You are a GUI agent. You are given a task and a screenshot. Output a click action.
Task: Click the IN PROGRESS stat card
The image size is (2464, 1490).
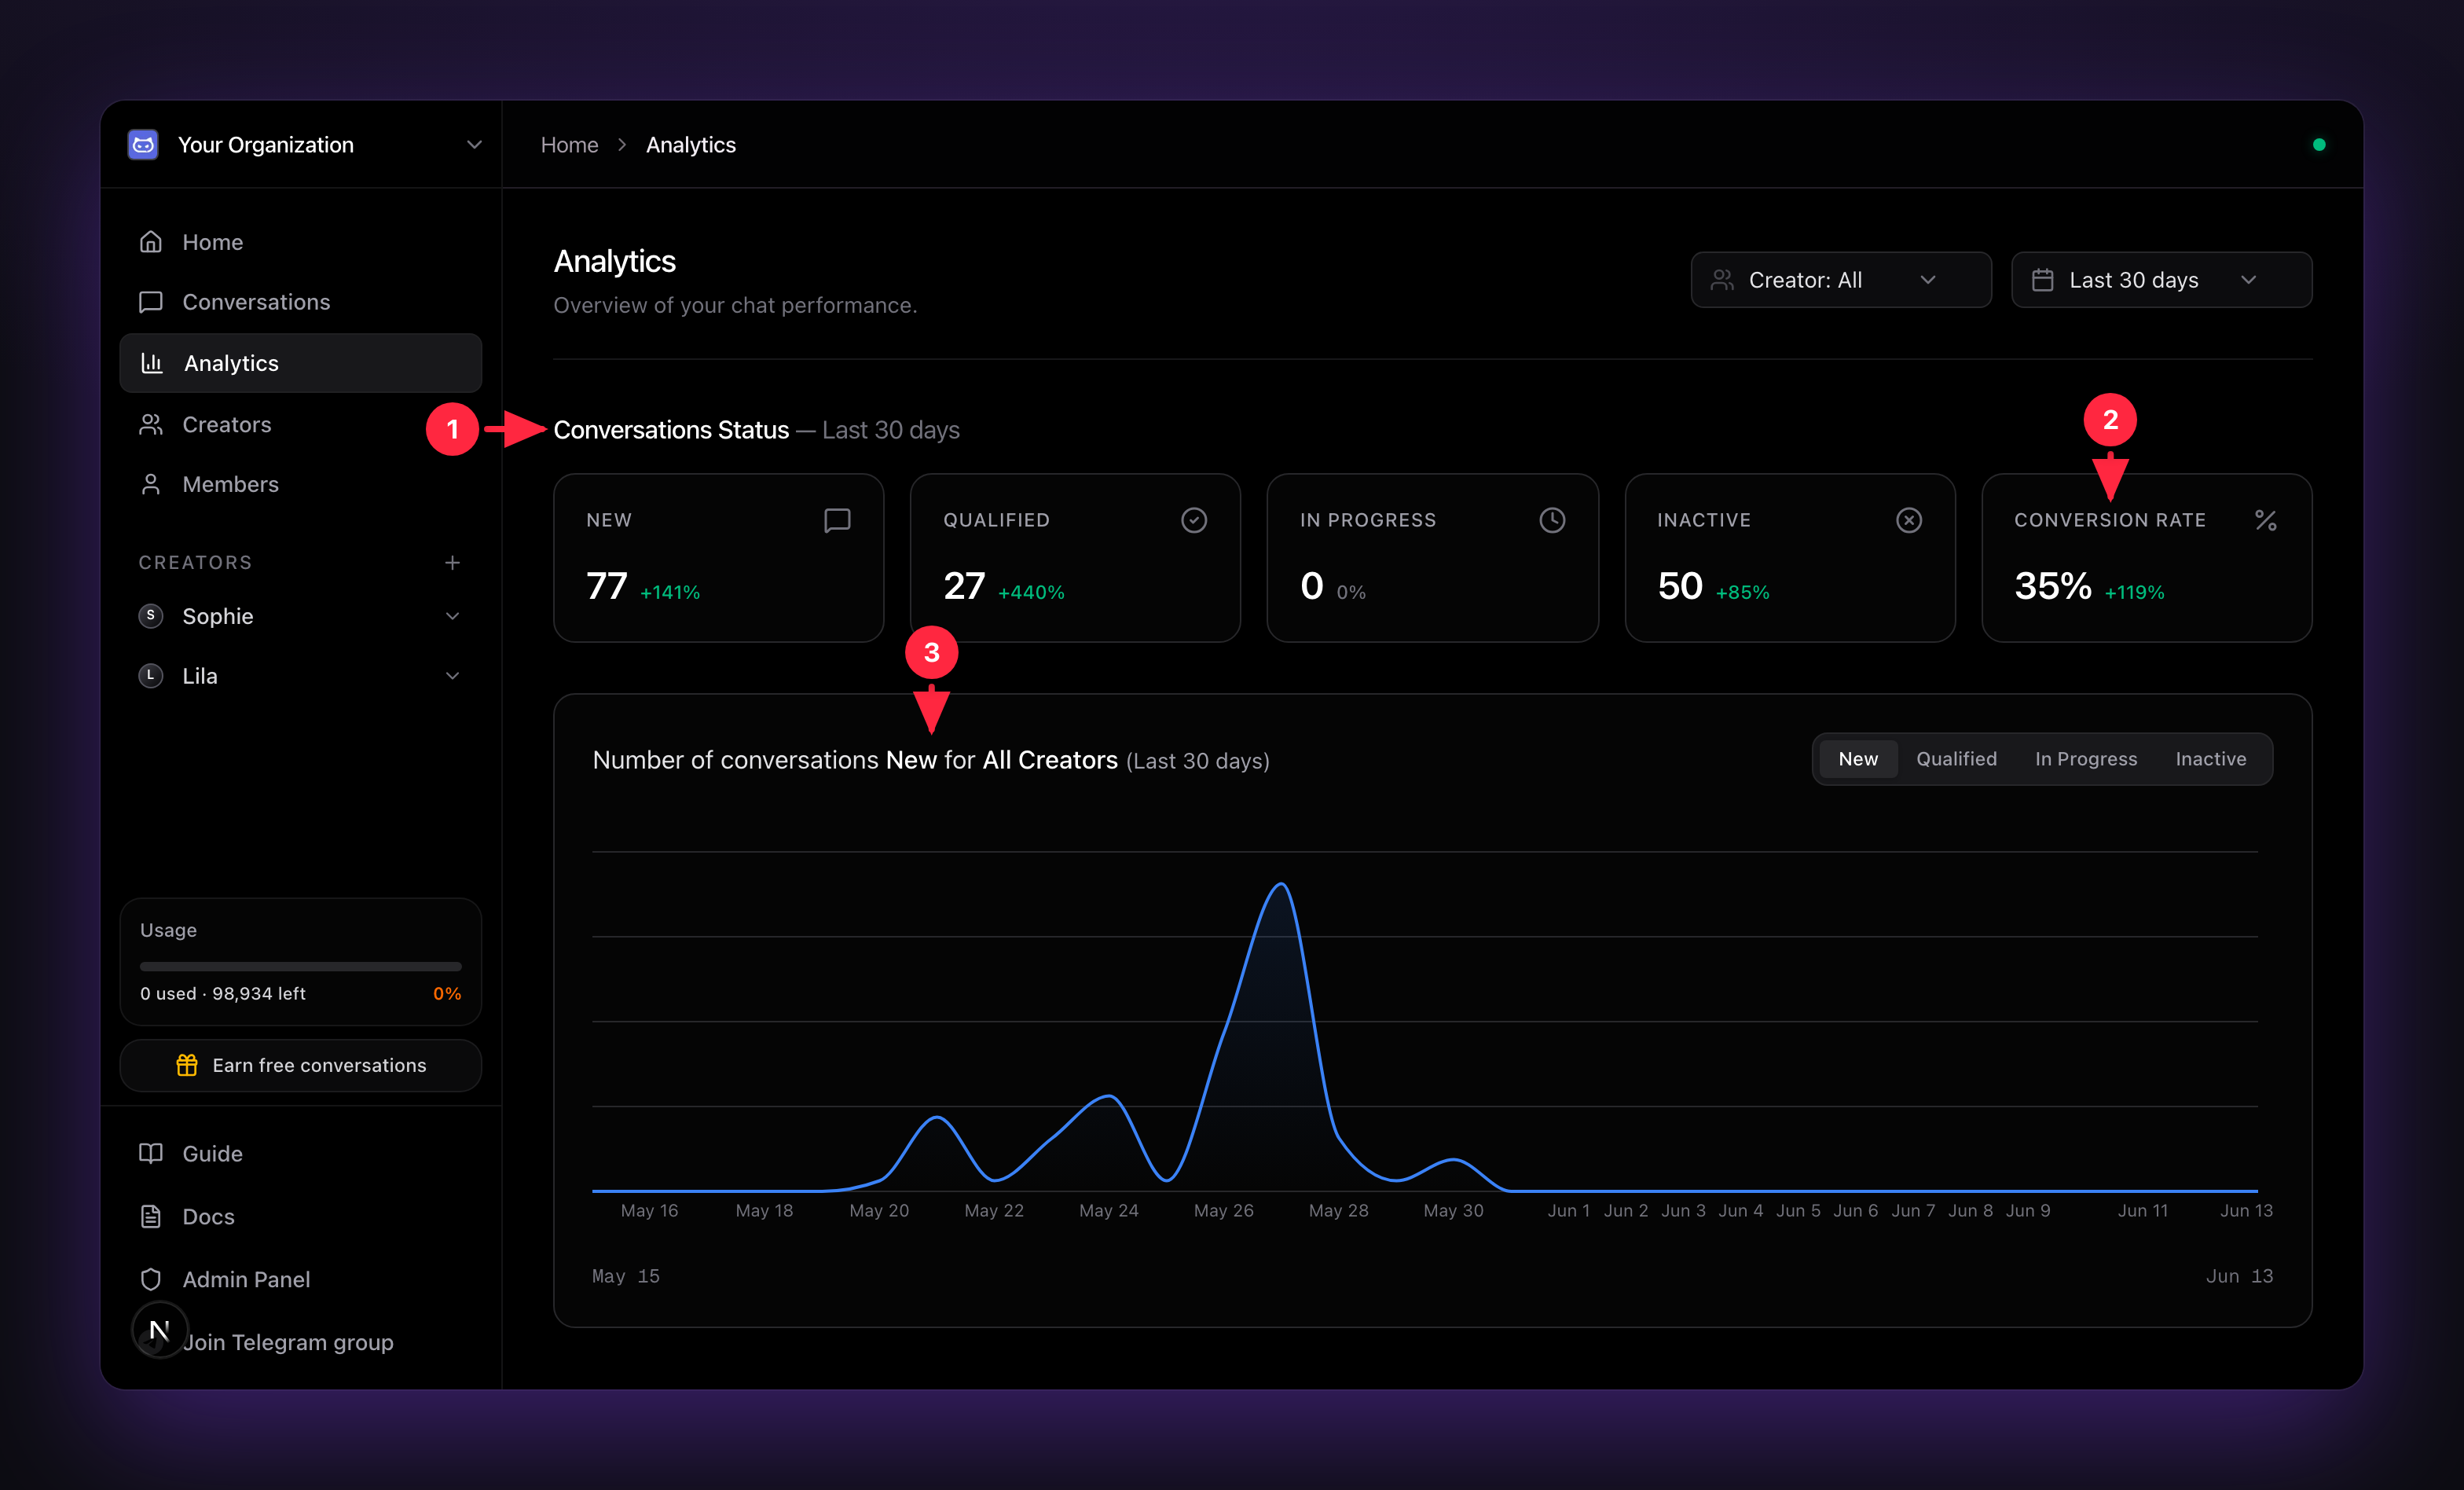point(1432,558)
